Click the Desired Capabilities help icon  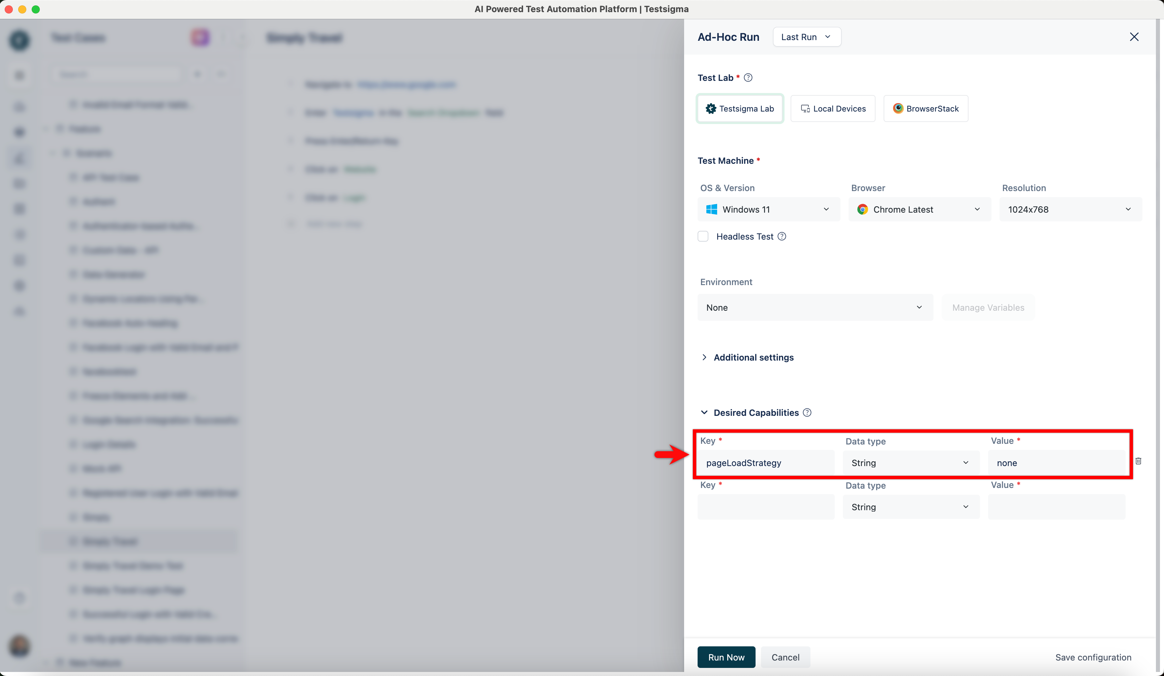[x=807, y=412]
